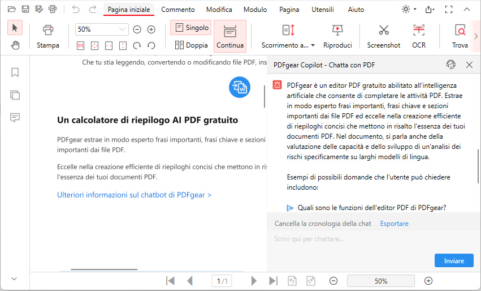Open Ulteriori informazioni sul chatbot link
This screenshot has width=481, height=291.
[134, 195]
